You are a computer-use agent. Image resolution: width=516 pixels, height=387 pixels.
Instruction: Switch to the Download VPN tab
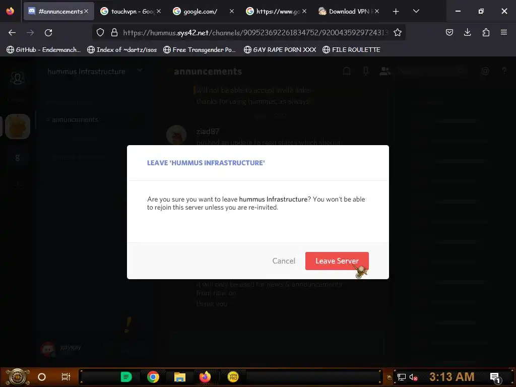[349, 11]
